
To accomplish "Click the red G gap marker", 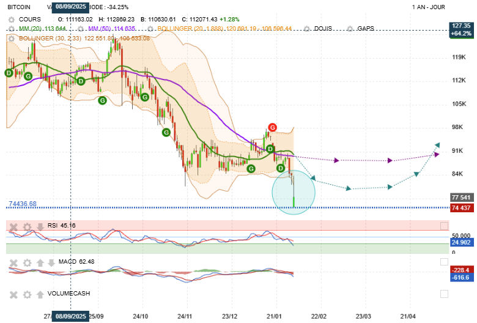I will click(x=272, y=127).
